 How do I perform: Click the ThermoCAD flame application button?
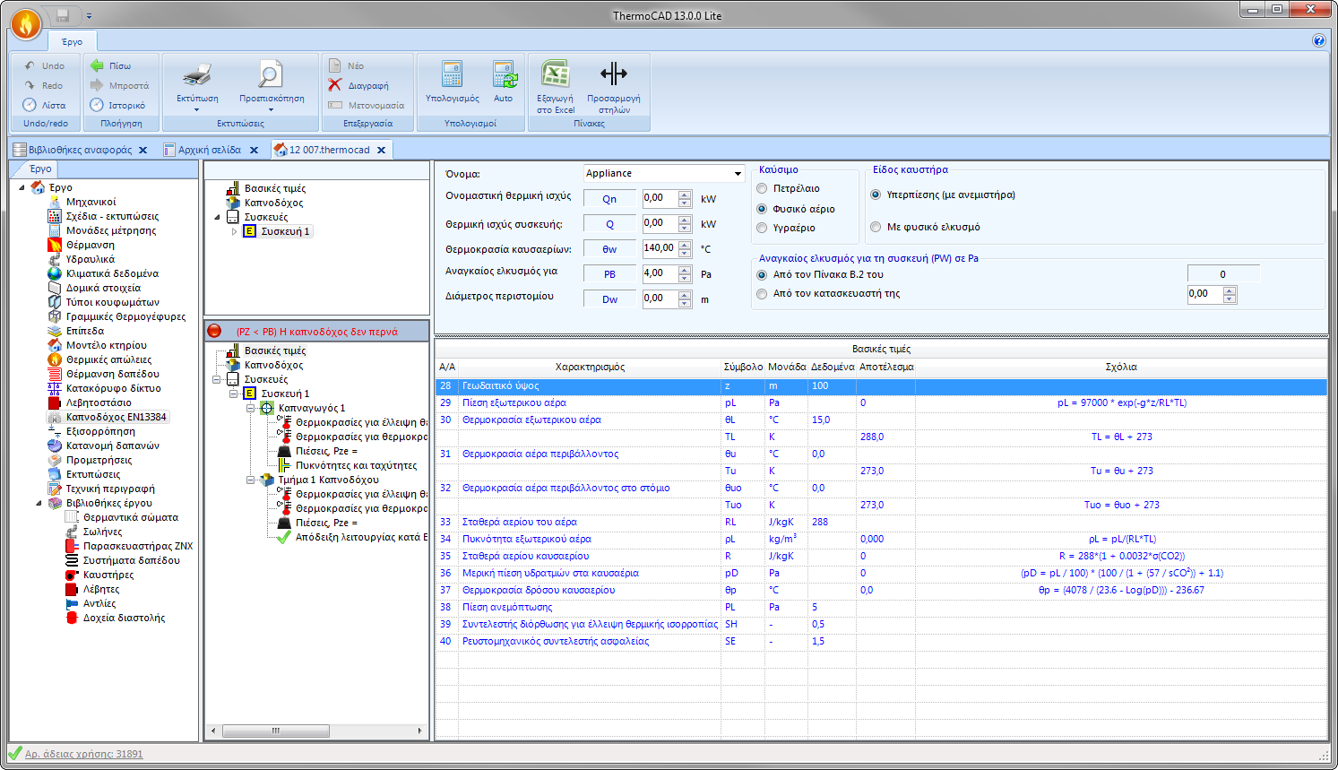pyautogui.click(x=26, y=24)
